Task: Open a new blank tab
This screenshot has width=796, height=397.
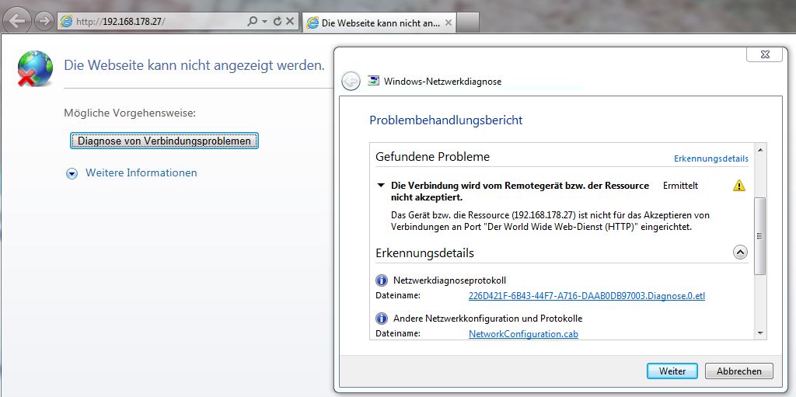Action: click(x=467, y=23)
